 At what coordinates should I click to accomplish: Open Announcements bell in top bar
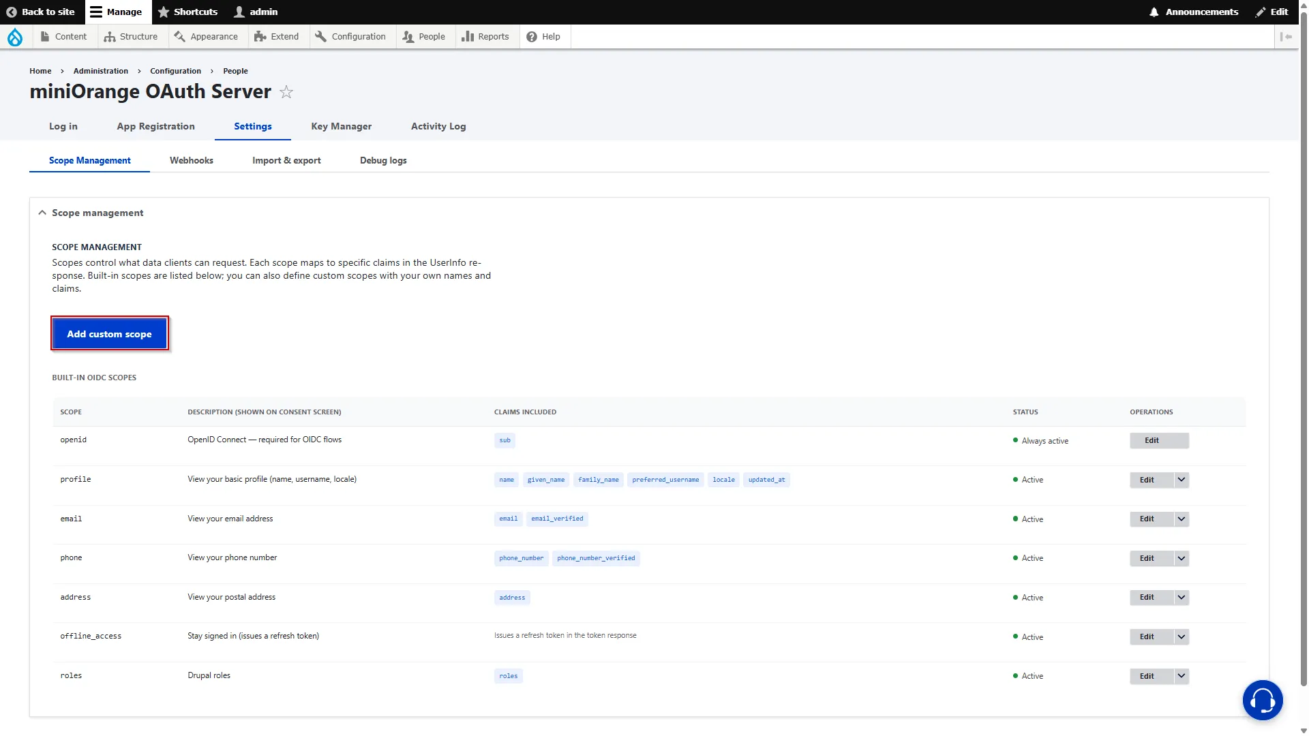pos(1194,12)
